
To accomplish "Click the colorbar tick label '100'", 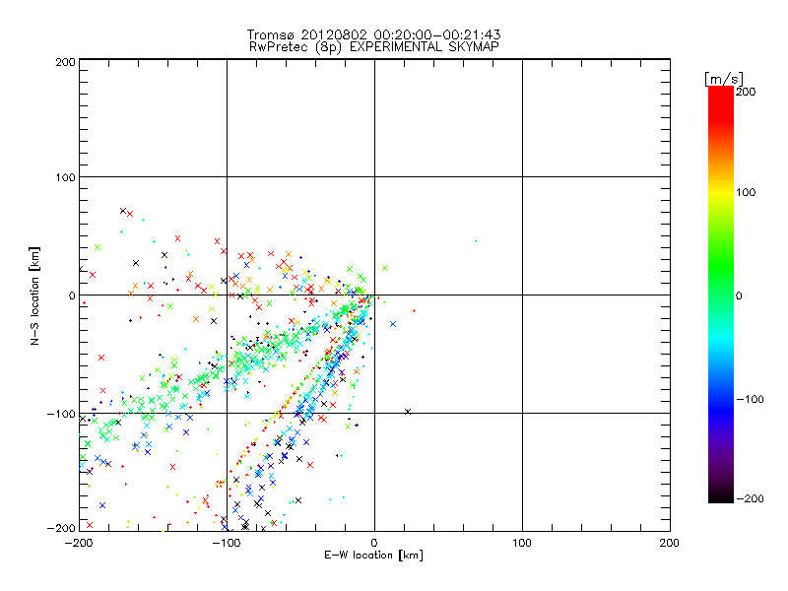I will tap(746, 192).
